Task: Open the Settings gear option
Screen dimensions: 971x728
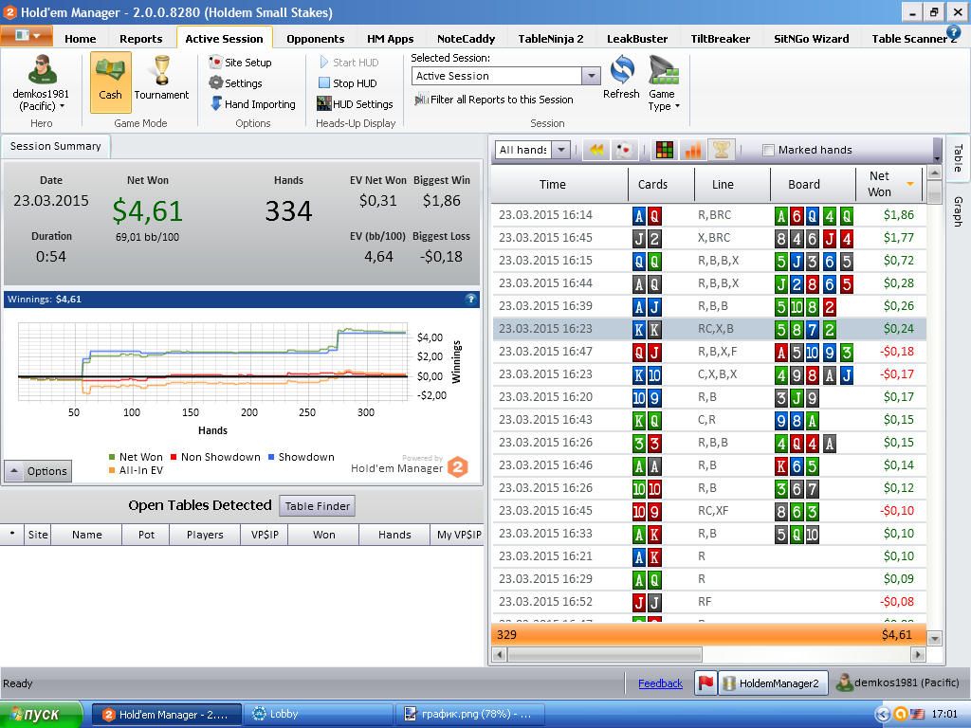Action: pos(235,83)
